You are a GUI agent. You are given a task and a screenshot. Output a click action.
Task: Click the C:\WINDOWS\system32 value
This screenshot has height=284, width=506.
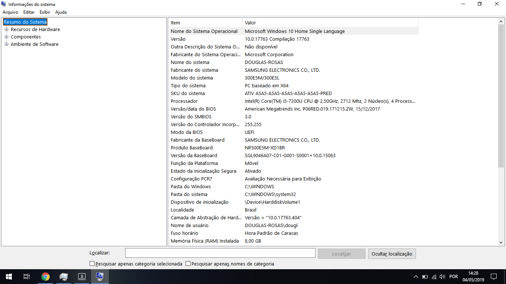pyautogui.click(x=270, y=194)
